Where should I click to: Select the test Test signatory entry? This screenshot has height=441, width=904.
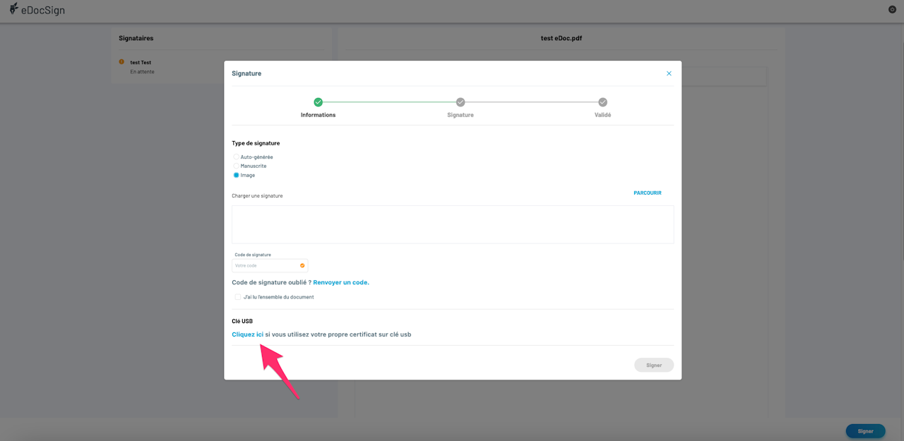(x=141, y=66)
